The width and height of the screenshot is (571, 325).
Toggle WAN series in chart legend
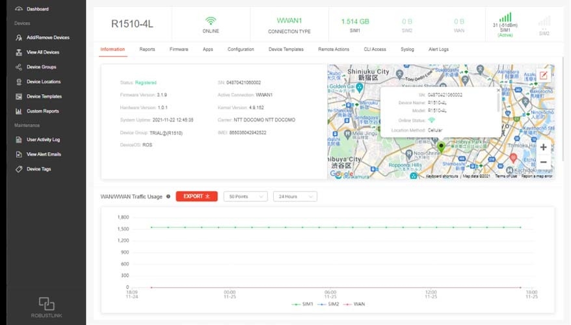(x=354, y=304)
